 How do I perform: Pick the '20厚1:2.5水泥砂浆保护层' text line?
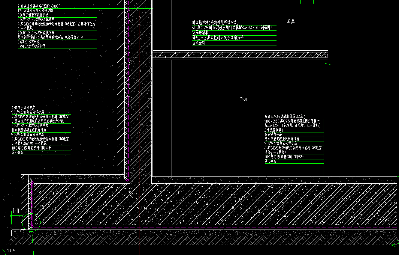pos(36,19)
